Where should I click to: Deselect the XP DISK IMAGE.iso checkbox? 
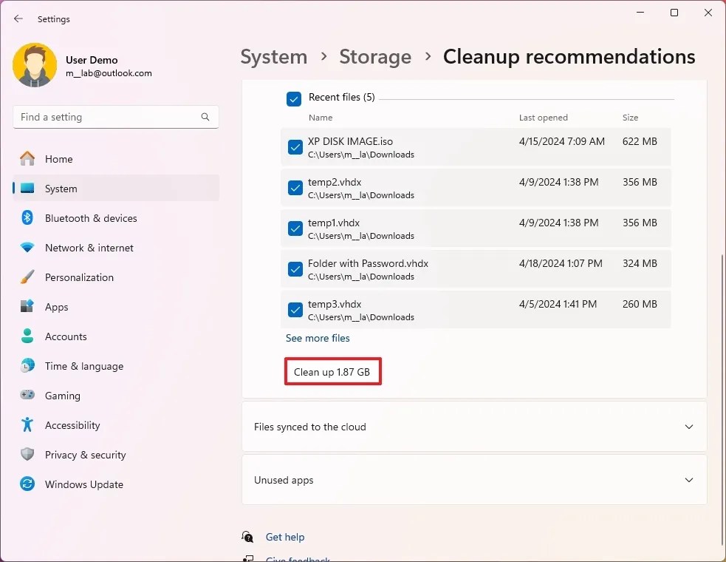tap(294, 147)
